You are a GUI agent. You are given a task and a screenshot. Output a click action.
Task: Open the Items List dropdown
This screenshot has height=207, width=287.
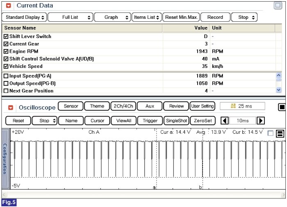(146, 17)
